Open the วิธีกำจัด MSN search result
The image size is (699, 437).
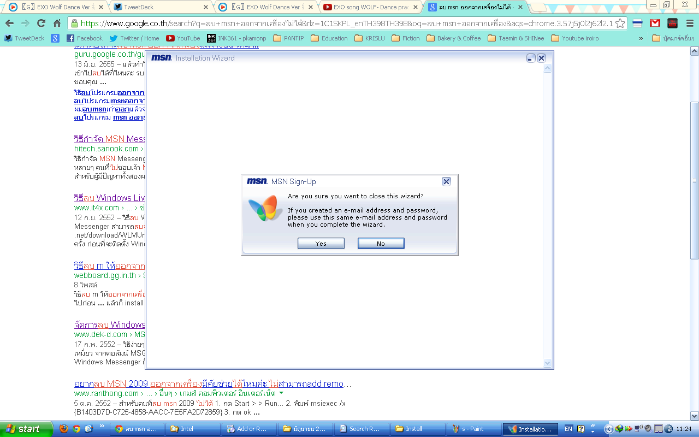[x=109, y=139]
